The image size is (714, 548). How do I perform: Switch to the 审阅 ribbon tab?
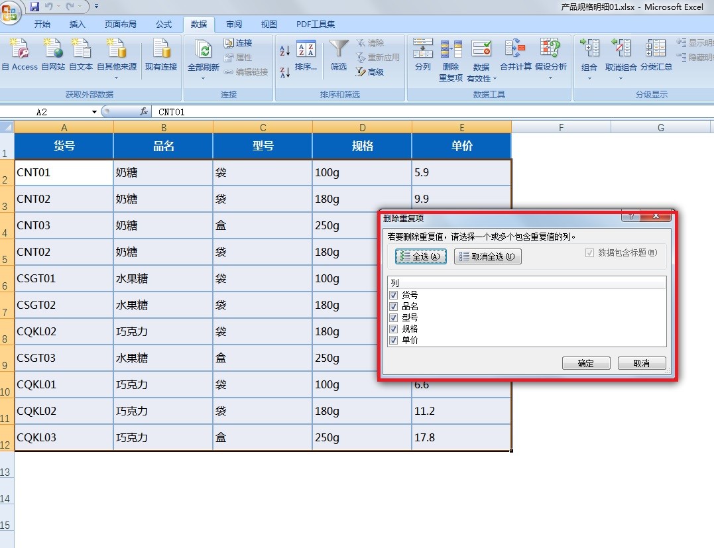[233, 24]
